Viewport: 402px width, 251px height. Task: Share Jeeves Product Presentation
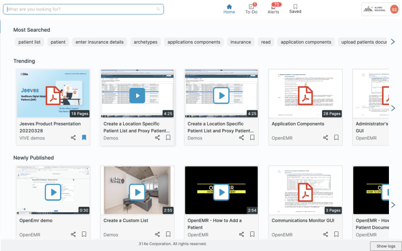pyautogui.click(x=73, y=138)
